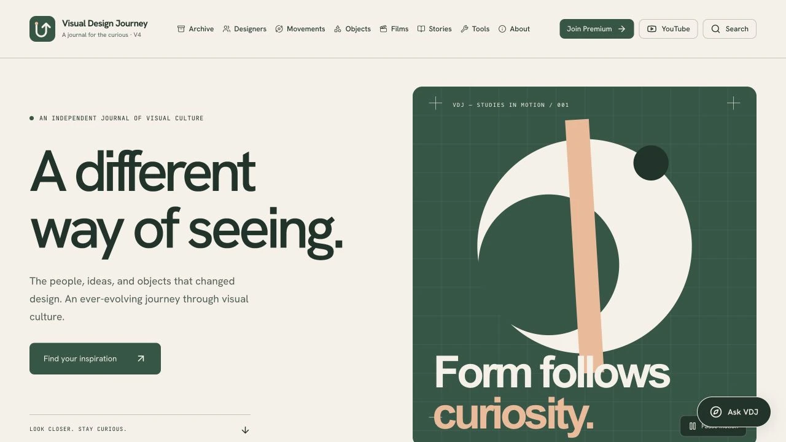Click the Find your inspiration button
Image resolution: width=786 pixels, height=442 pixels.
pos(95,359)
